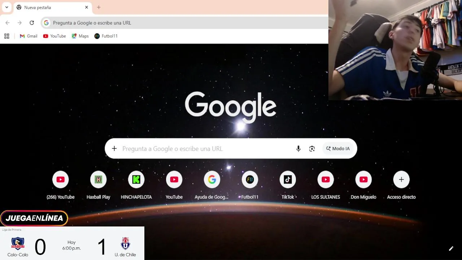Activate Modo IA button

pos(338,148)
